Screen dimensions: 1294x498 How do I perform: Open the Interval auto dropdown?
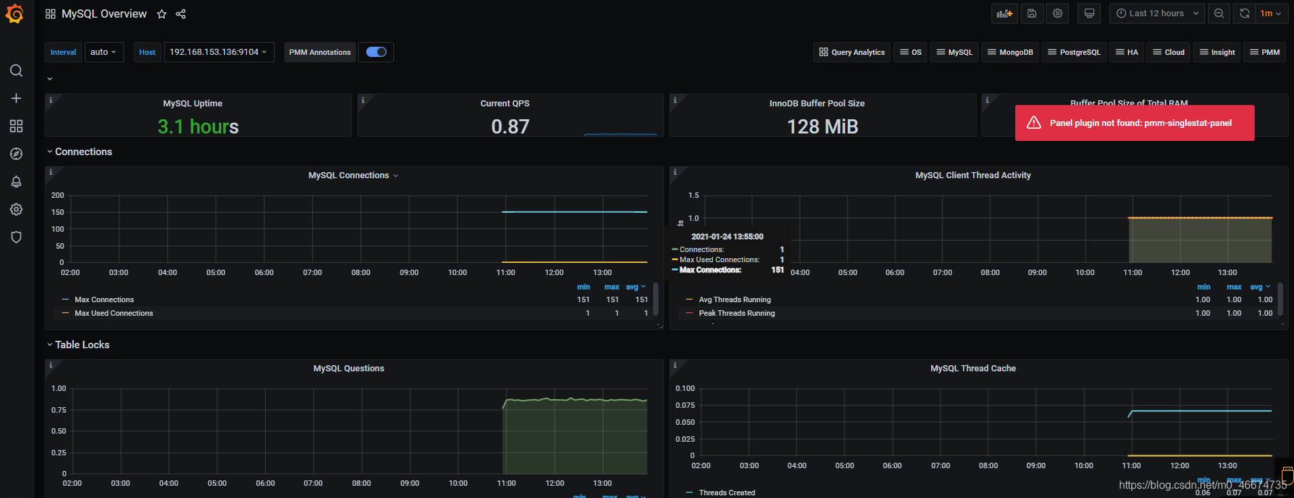104,52
